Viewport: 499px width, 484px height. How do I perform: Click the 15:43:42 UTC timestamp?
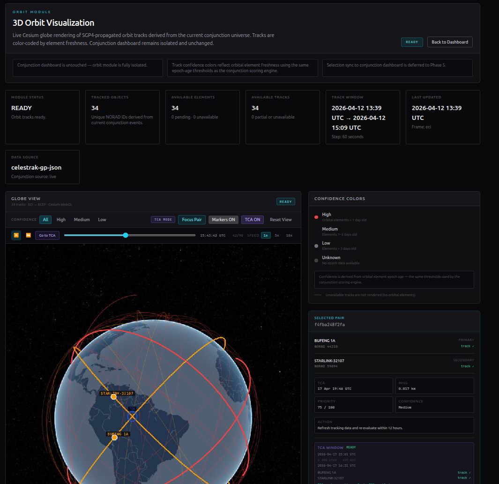click(213, 236)
